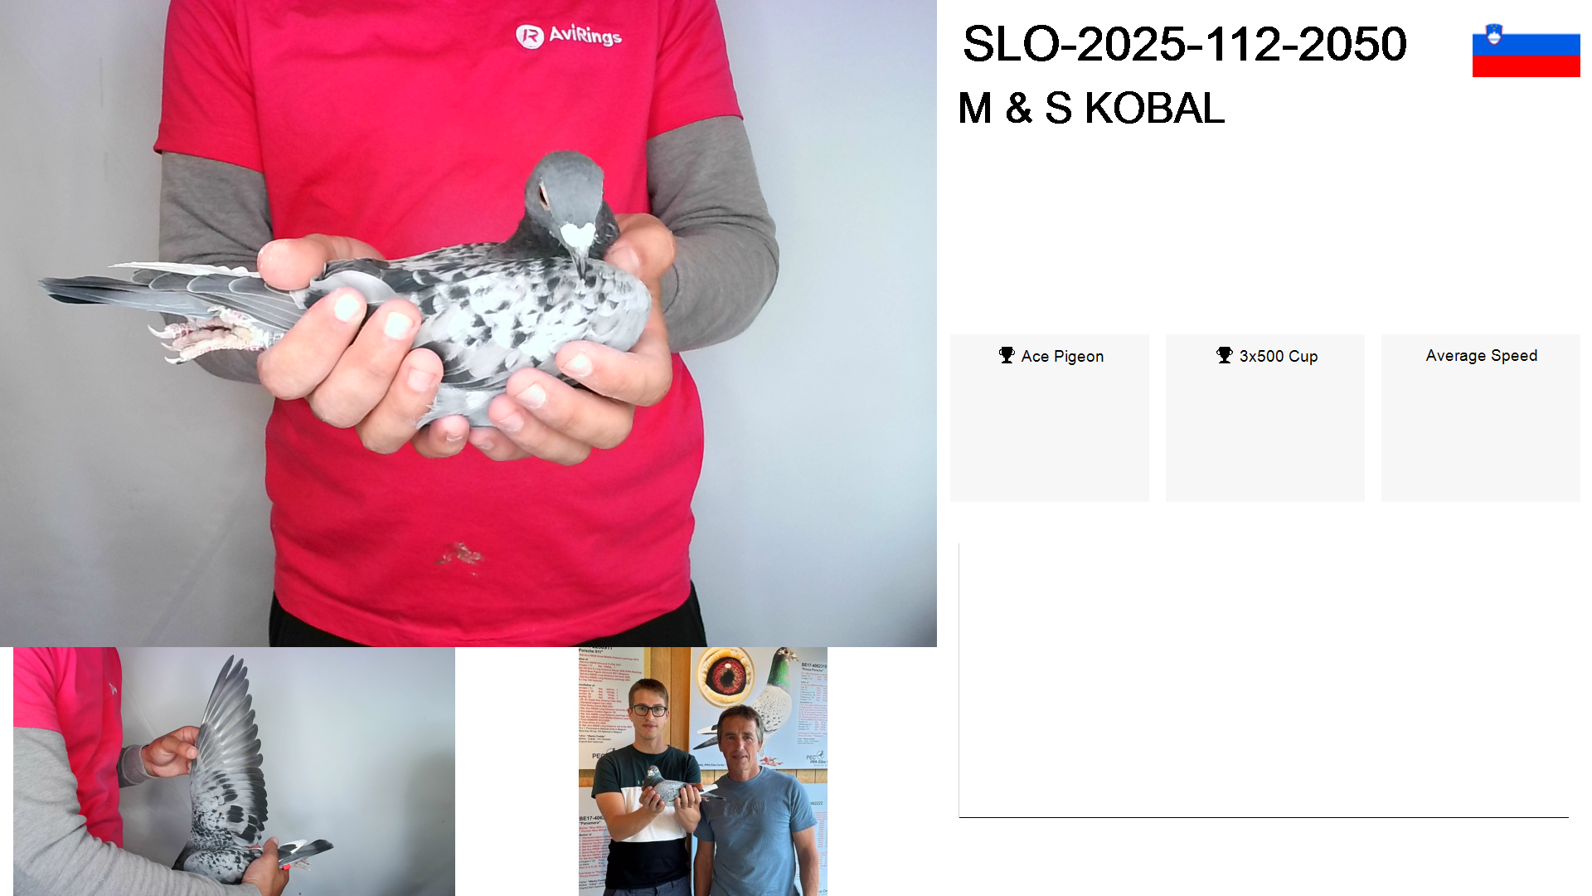This screenshot has width=1592, height=896.
Task: Select the Average Speed panel
Action: coord(1481,418)
